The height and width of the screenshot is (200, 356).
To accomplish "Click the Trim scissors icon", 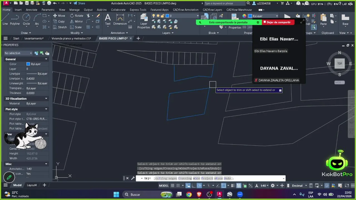I will click(x=88, y=16).
